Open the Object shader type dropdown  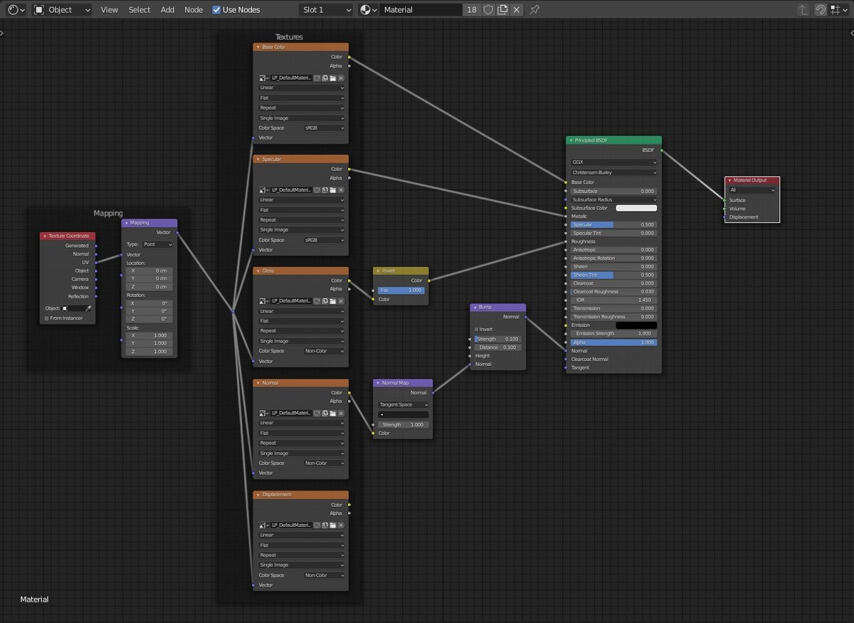click(x=63, y=10)
